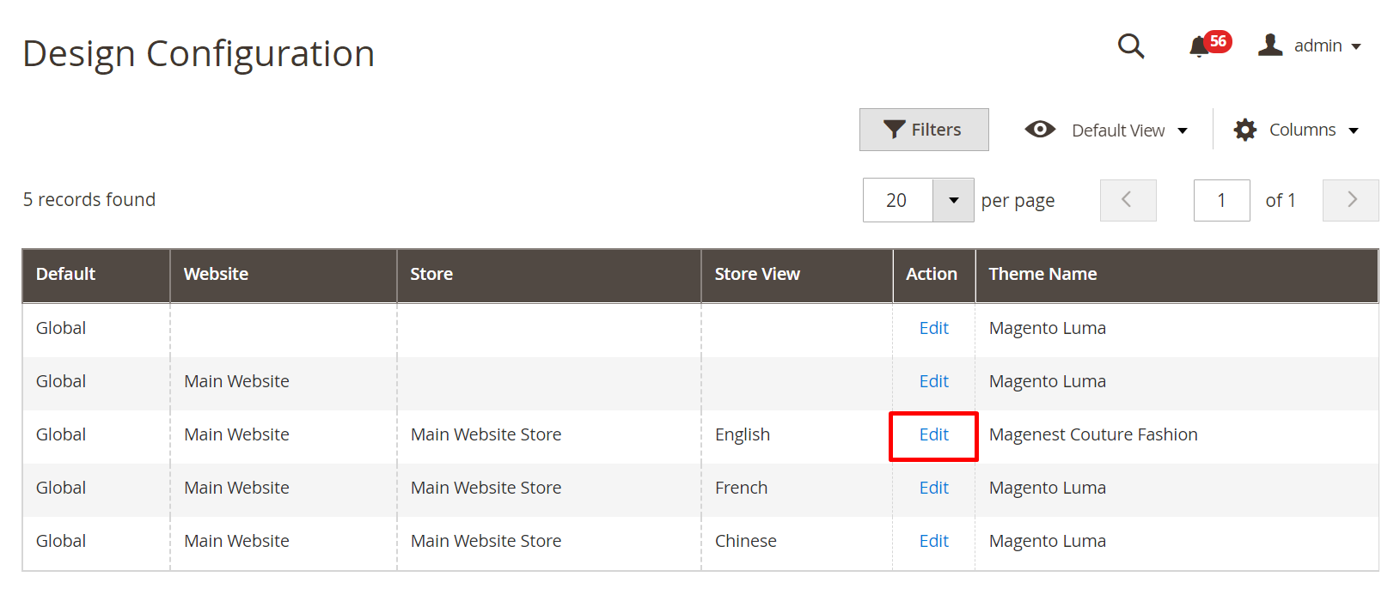Expand the admin account dropdown
The width and height of the screenshot is (1400, 601).
(x=1355, y=46)
